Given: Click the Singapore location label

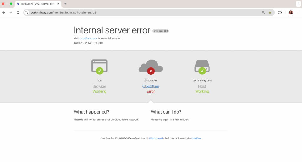Looking at the screenshot, I should 151,80.
